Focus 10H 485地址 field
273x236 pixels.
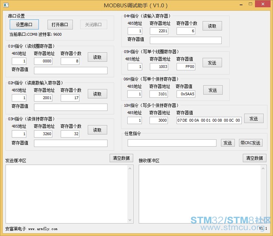(x=135, y=120)
